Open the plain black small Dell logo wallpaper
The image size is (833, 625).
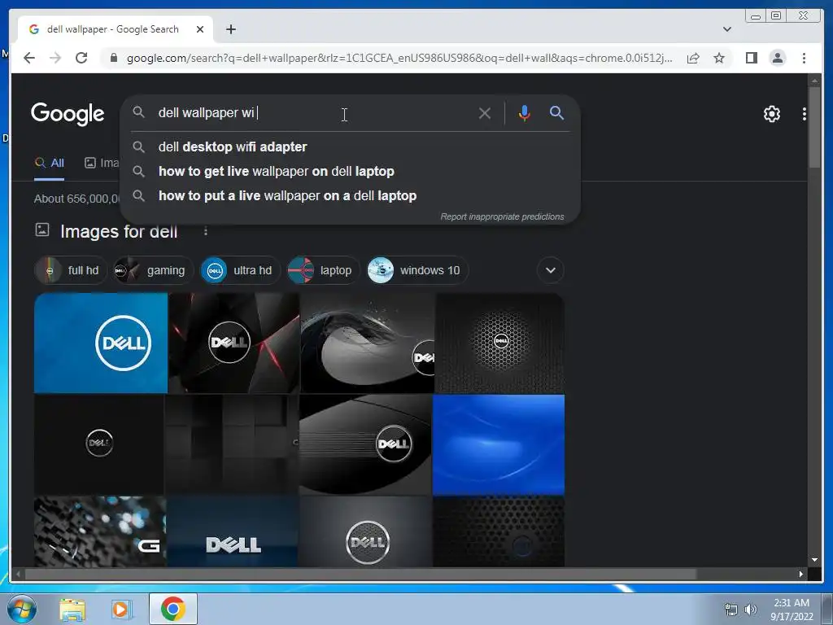98,444
